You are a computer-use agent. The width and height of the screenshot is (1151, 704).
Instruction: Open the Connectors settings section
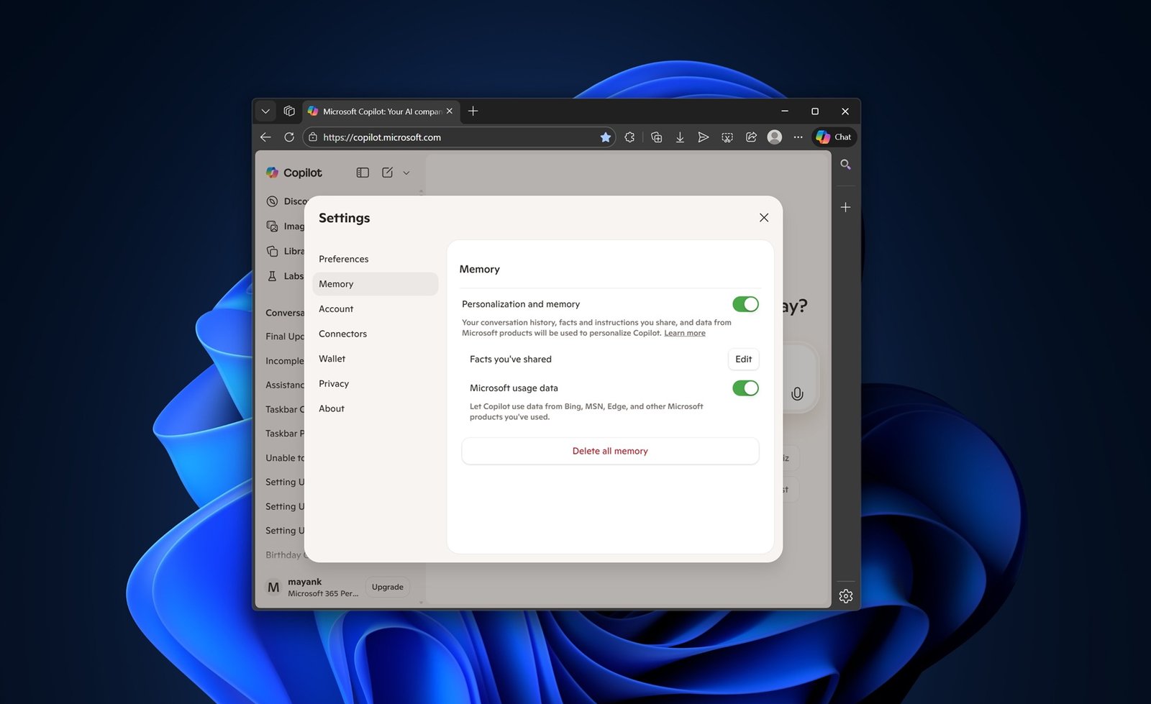[342, 334]
